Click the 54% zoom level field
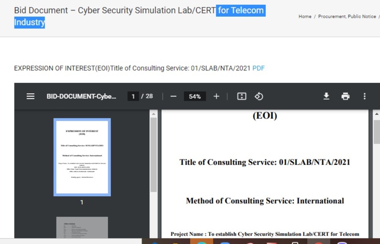This screenshot has width=380, height=244. point(194,96)
